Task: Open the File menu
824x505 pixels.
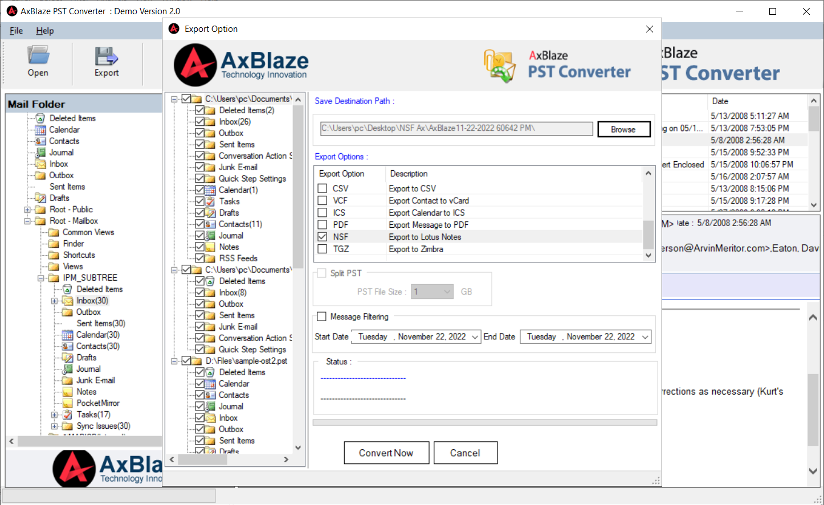Action: [17, 31]
